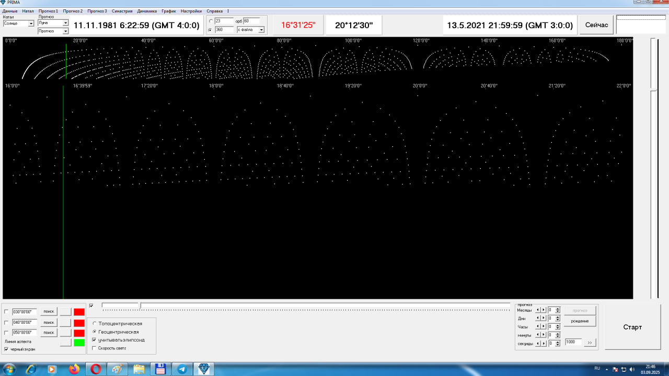Select the Топоцентрическая radio option
Viewport: 669px width, 376px height.
click(95, 324)
